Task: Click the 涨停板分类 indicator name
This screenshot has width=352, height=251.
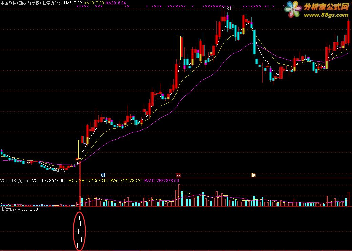Action: [x=52, y=3]
